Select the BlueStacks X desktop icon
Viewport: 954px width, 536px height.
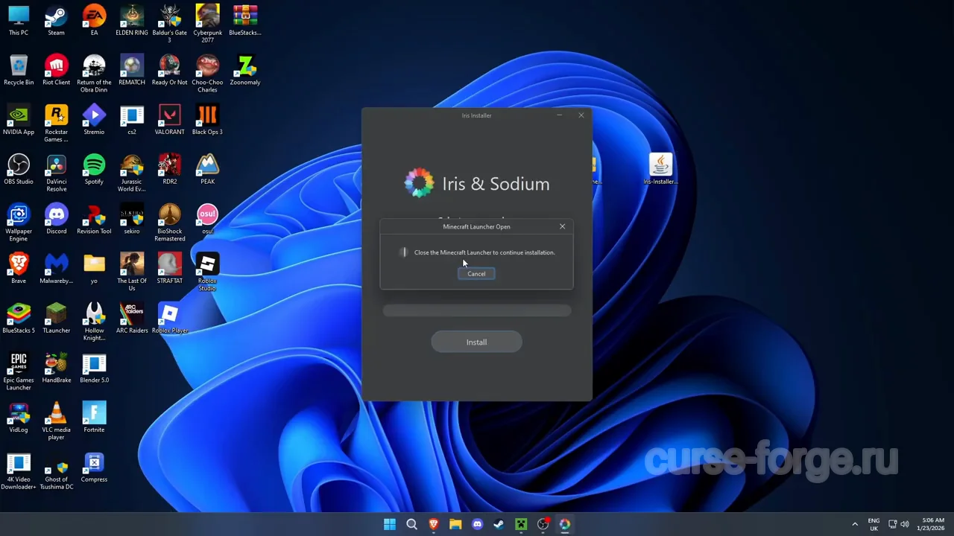[245, 20]
